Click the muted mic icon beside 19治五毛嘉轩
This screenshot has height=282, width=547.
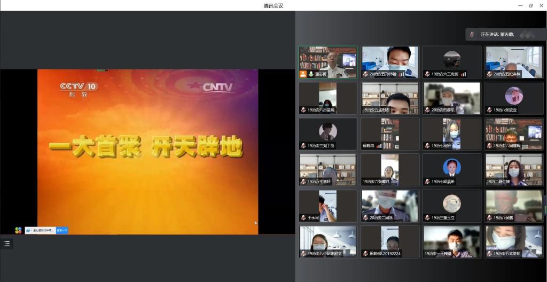(x=303, y=182)
